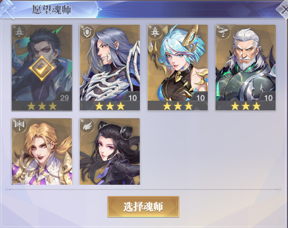Select the long purple-haired male hero card
This screenshot has width=288, height=228.
110,68
